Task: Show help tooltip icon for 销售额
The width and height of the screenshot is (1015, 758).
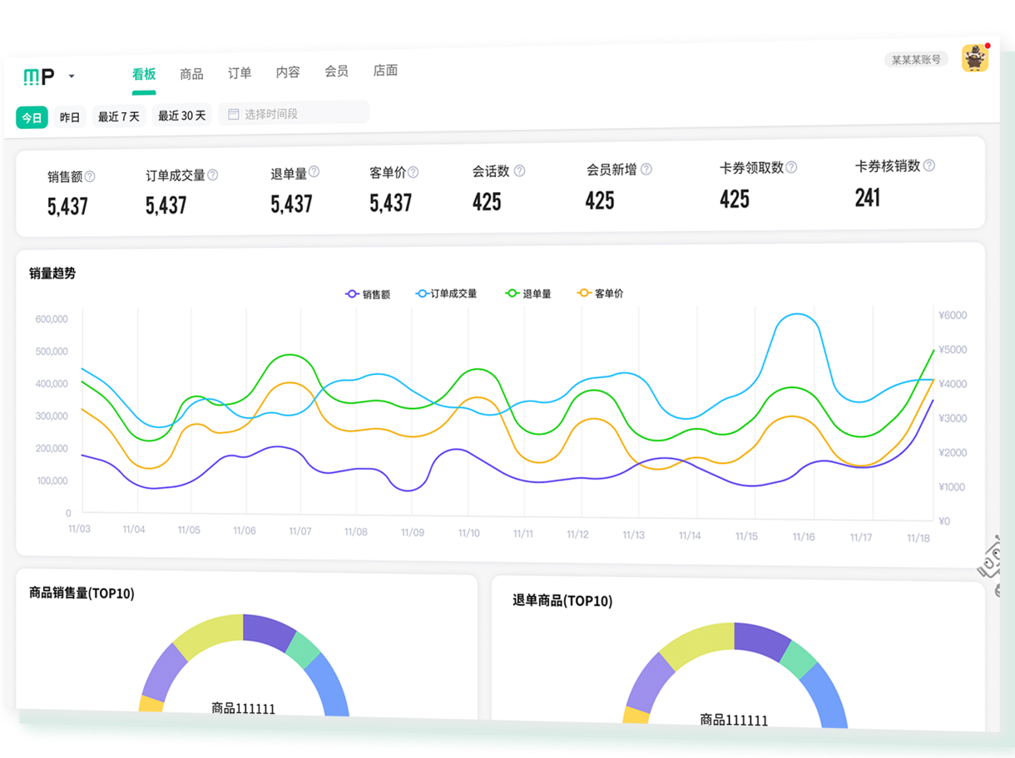Action: tap(90, 176)
